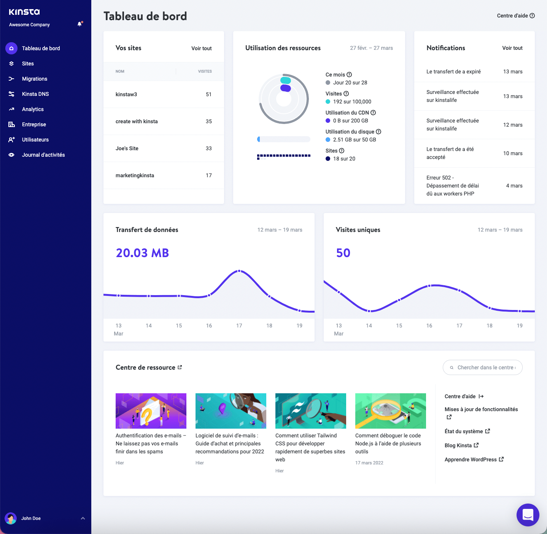Open Centre d'aide at top right
The image size is (547, 534).
click(515, 16)
